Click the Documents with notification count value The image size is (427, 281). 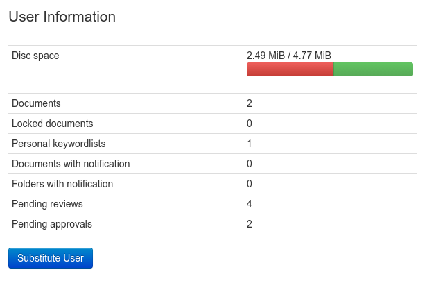[250, 164]
